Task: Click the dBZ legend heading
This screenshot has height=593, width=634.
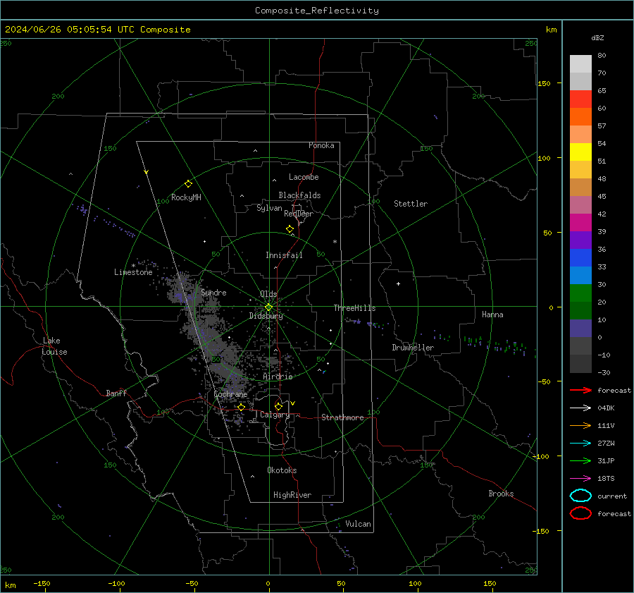Action: coord(597,37)
